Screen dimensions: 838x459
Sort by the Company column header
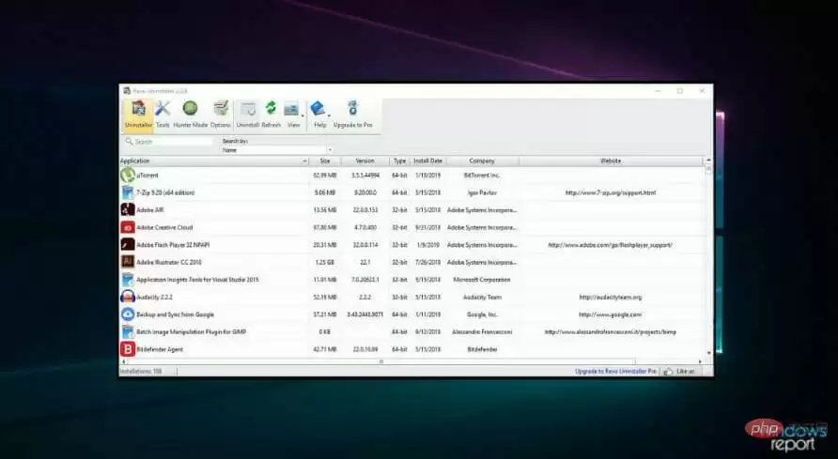click(482, 161)
